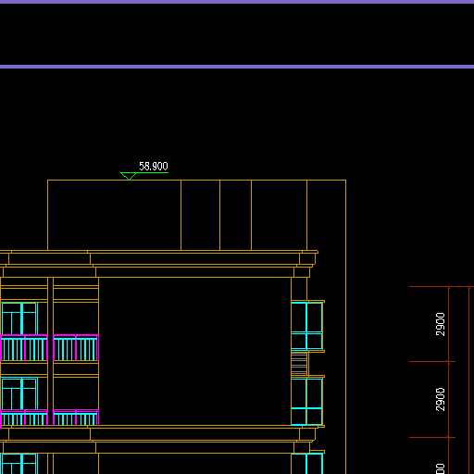Click the lower-left cyan balcony window

(x=19, y=393)
